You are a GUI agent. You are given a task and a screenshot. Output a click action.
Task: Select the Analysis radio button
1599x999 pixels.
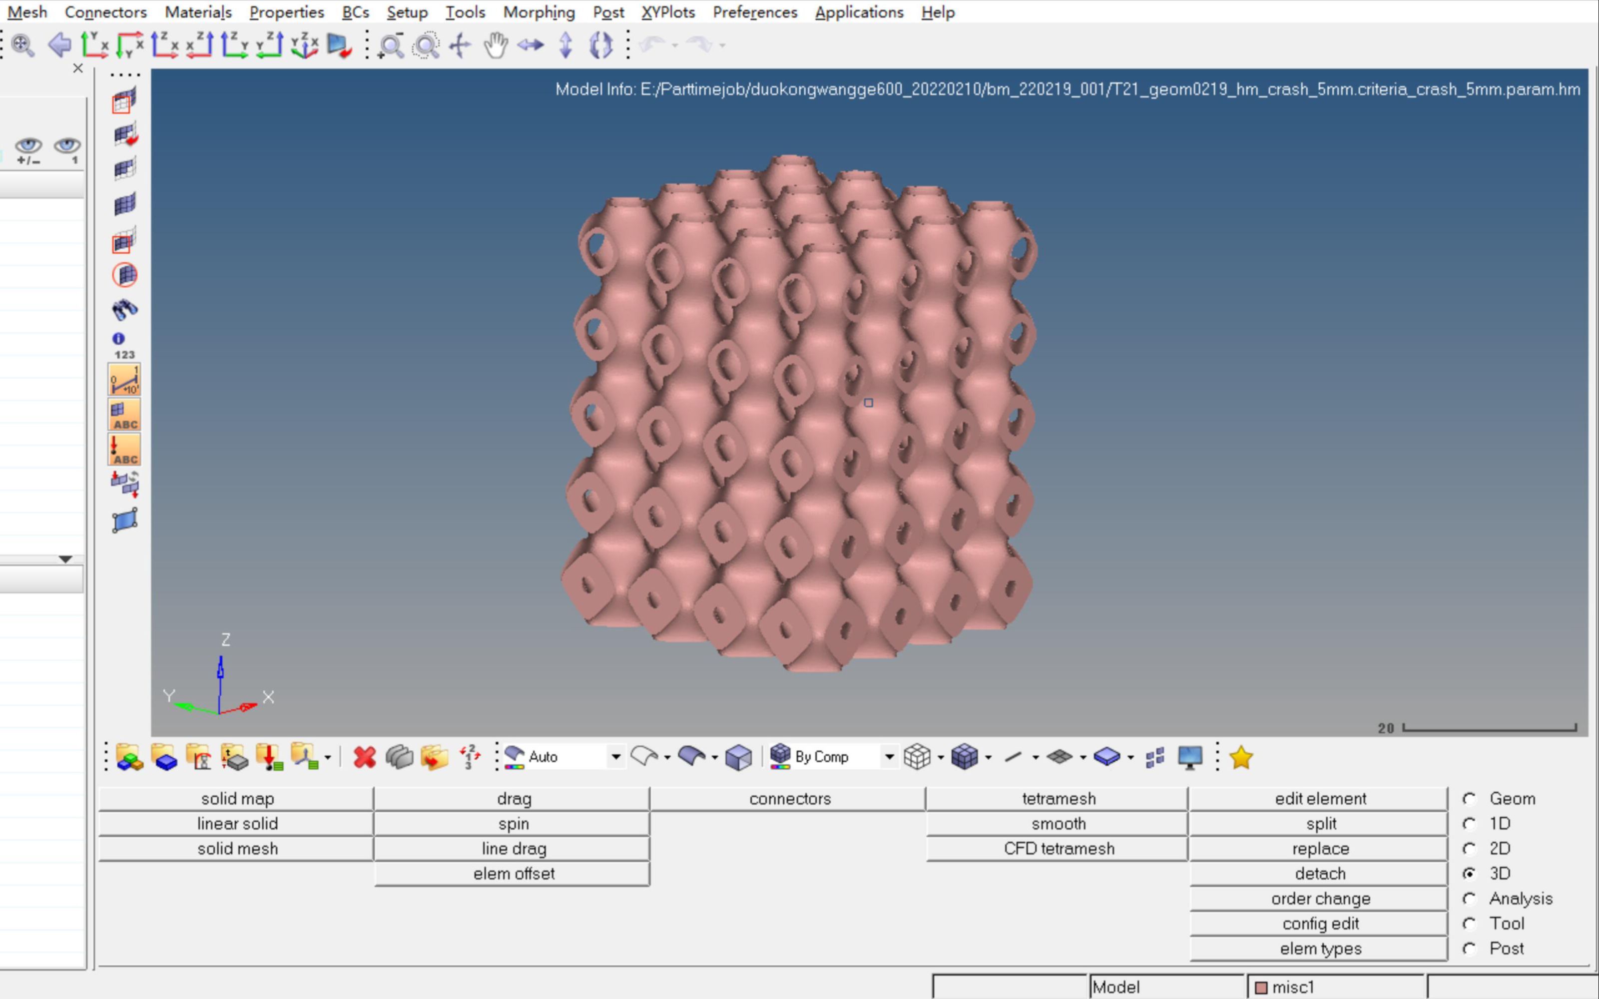click(x=1470, y=898)
